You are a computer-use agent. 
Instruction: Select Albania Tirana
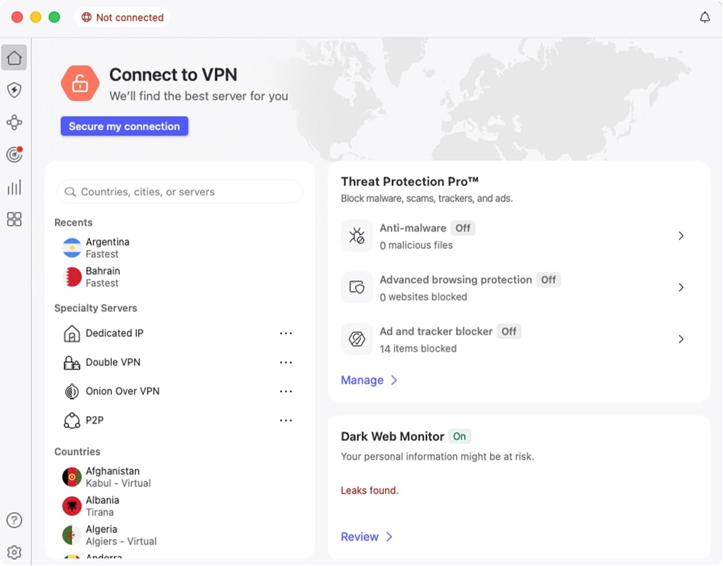[179, 506]
